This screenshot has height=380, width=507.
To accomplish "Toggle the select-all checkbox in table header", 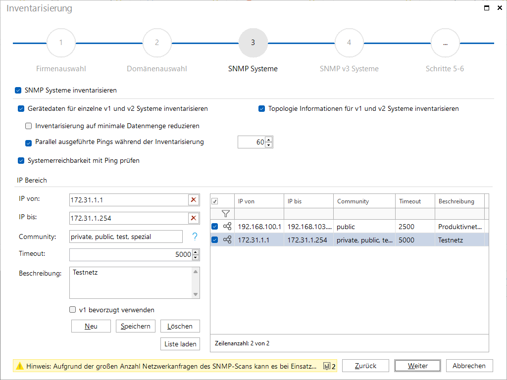I will click(215, 201).
